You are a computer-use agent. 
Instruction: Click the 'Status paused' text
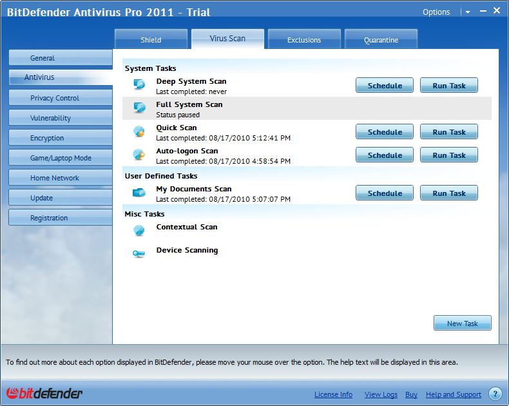click(178, 115)
